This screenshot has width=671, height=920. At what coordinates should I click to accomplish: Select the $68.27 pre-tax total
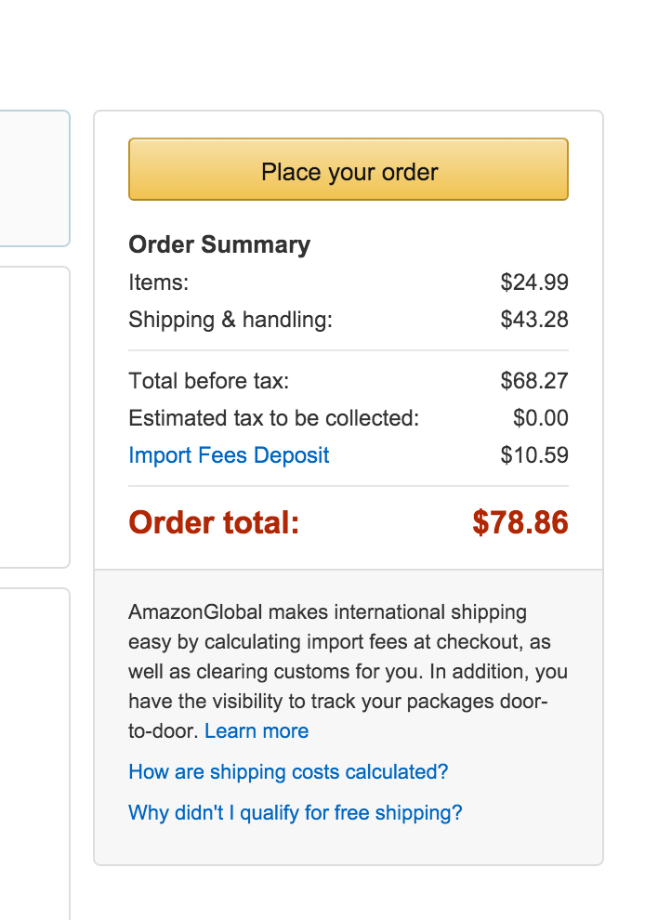click(534, 381)
